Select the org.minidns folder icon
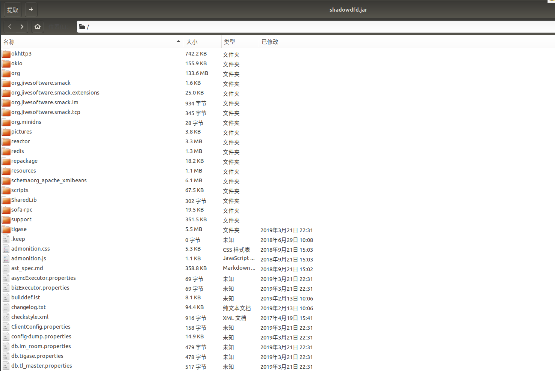 click(6, 122)
